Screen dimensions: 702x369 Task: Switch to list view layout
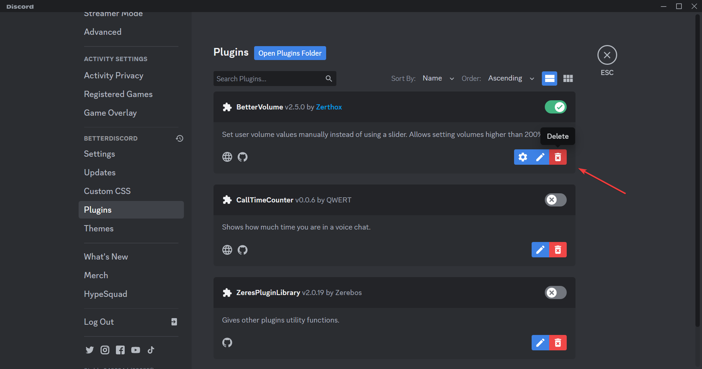(550, 78)
